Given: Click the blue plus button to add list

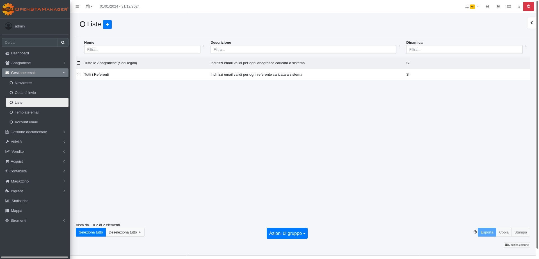Looking at the screenshot, I should click(107, 24).
